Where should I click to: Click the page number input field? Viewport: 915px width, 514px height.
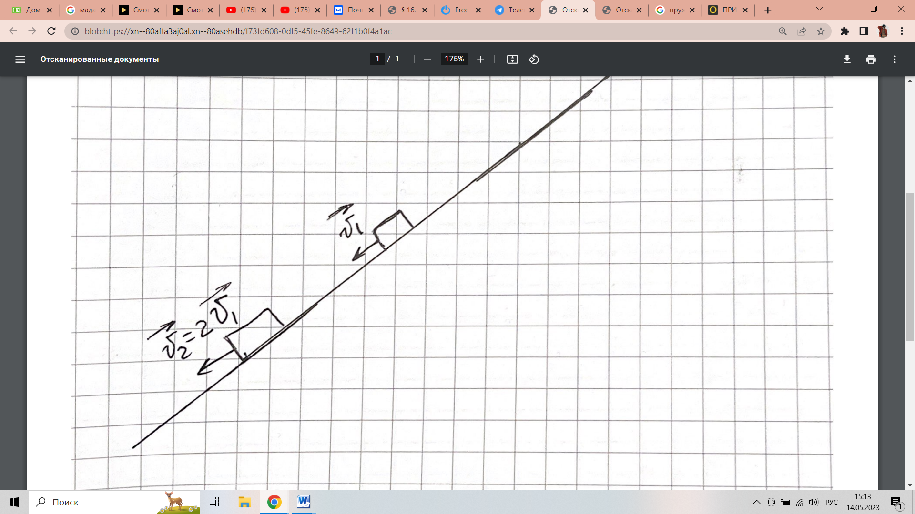pos(377,59)
